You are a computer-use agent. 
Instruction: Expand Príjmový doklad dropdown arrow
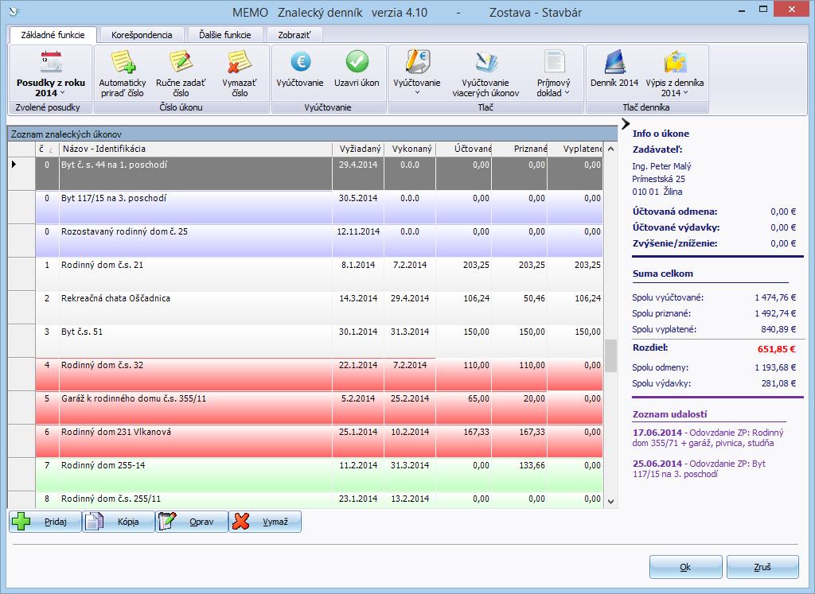567,93
